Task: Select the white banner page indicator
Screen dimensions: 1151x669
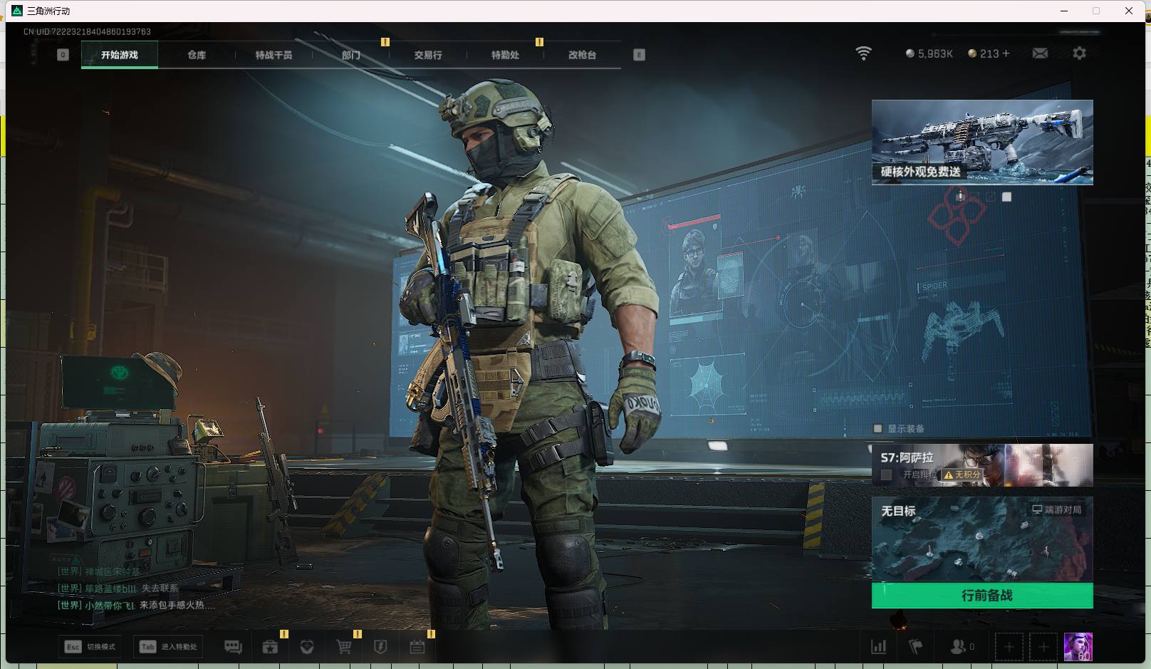Action: [x=1006, y=197]
